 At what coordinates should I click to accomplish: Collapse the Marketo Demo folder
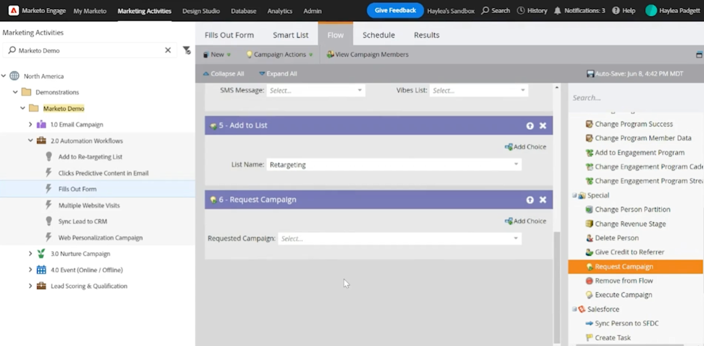pos(23,108)
